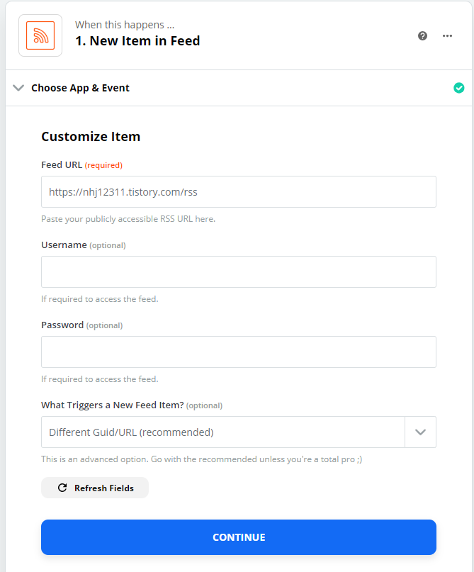Click the Refresh Fields button
The image size is (474, 572).
tap(95, 488)
